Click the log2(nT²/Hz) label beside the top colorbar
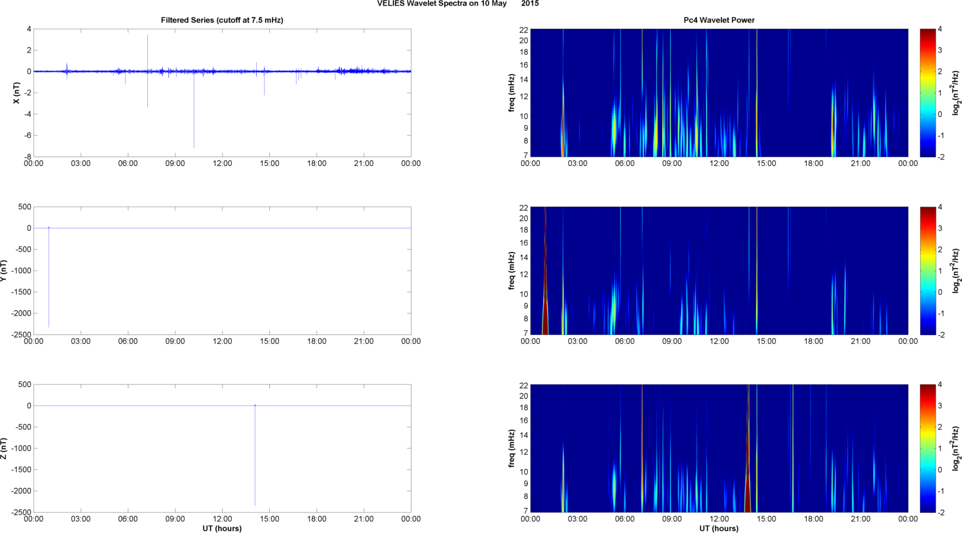The image size is (962, 533). [956, 93]
